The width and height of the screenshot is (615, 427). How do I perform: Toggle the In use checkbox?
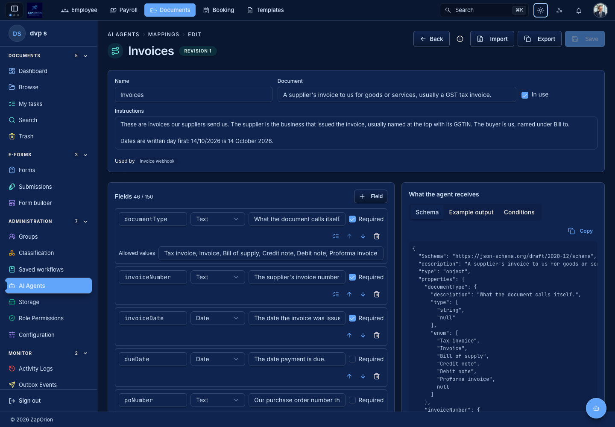[x=525, y=95]
